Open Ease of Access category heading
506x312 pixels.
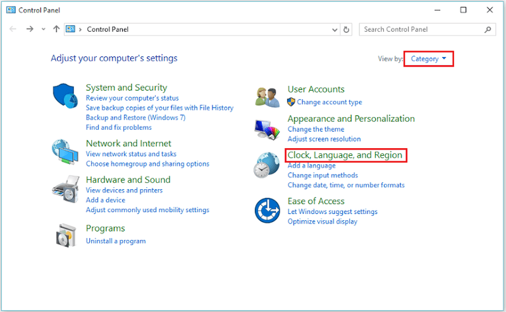[316, 201]
